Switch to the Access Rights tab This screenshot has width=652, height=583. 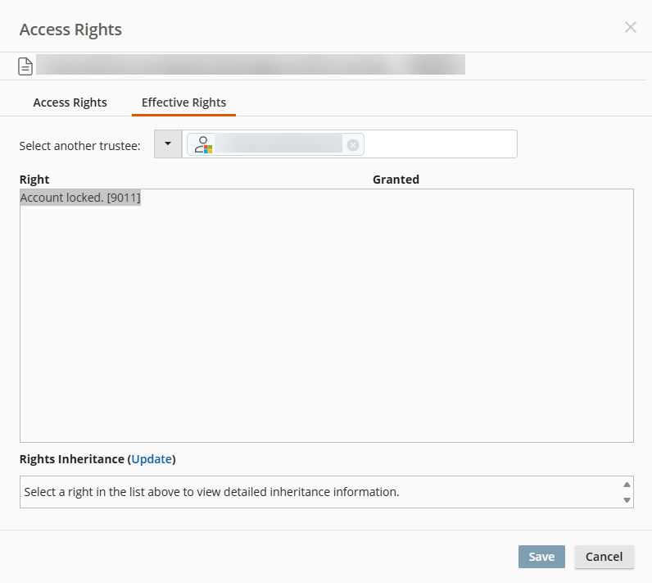70,102
